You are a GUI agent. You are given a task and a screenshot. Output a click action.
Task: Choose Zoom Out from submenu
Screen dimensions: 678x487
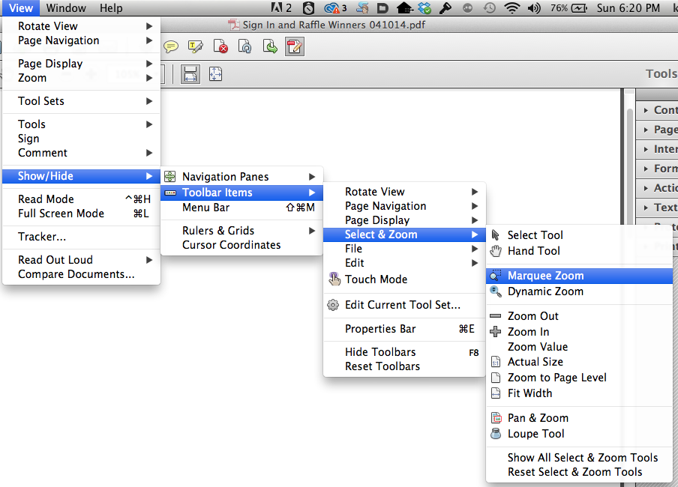(x=580, y=316)
